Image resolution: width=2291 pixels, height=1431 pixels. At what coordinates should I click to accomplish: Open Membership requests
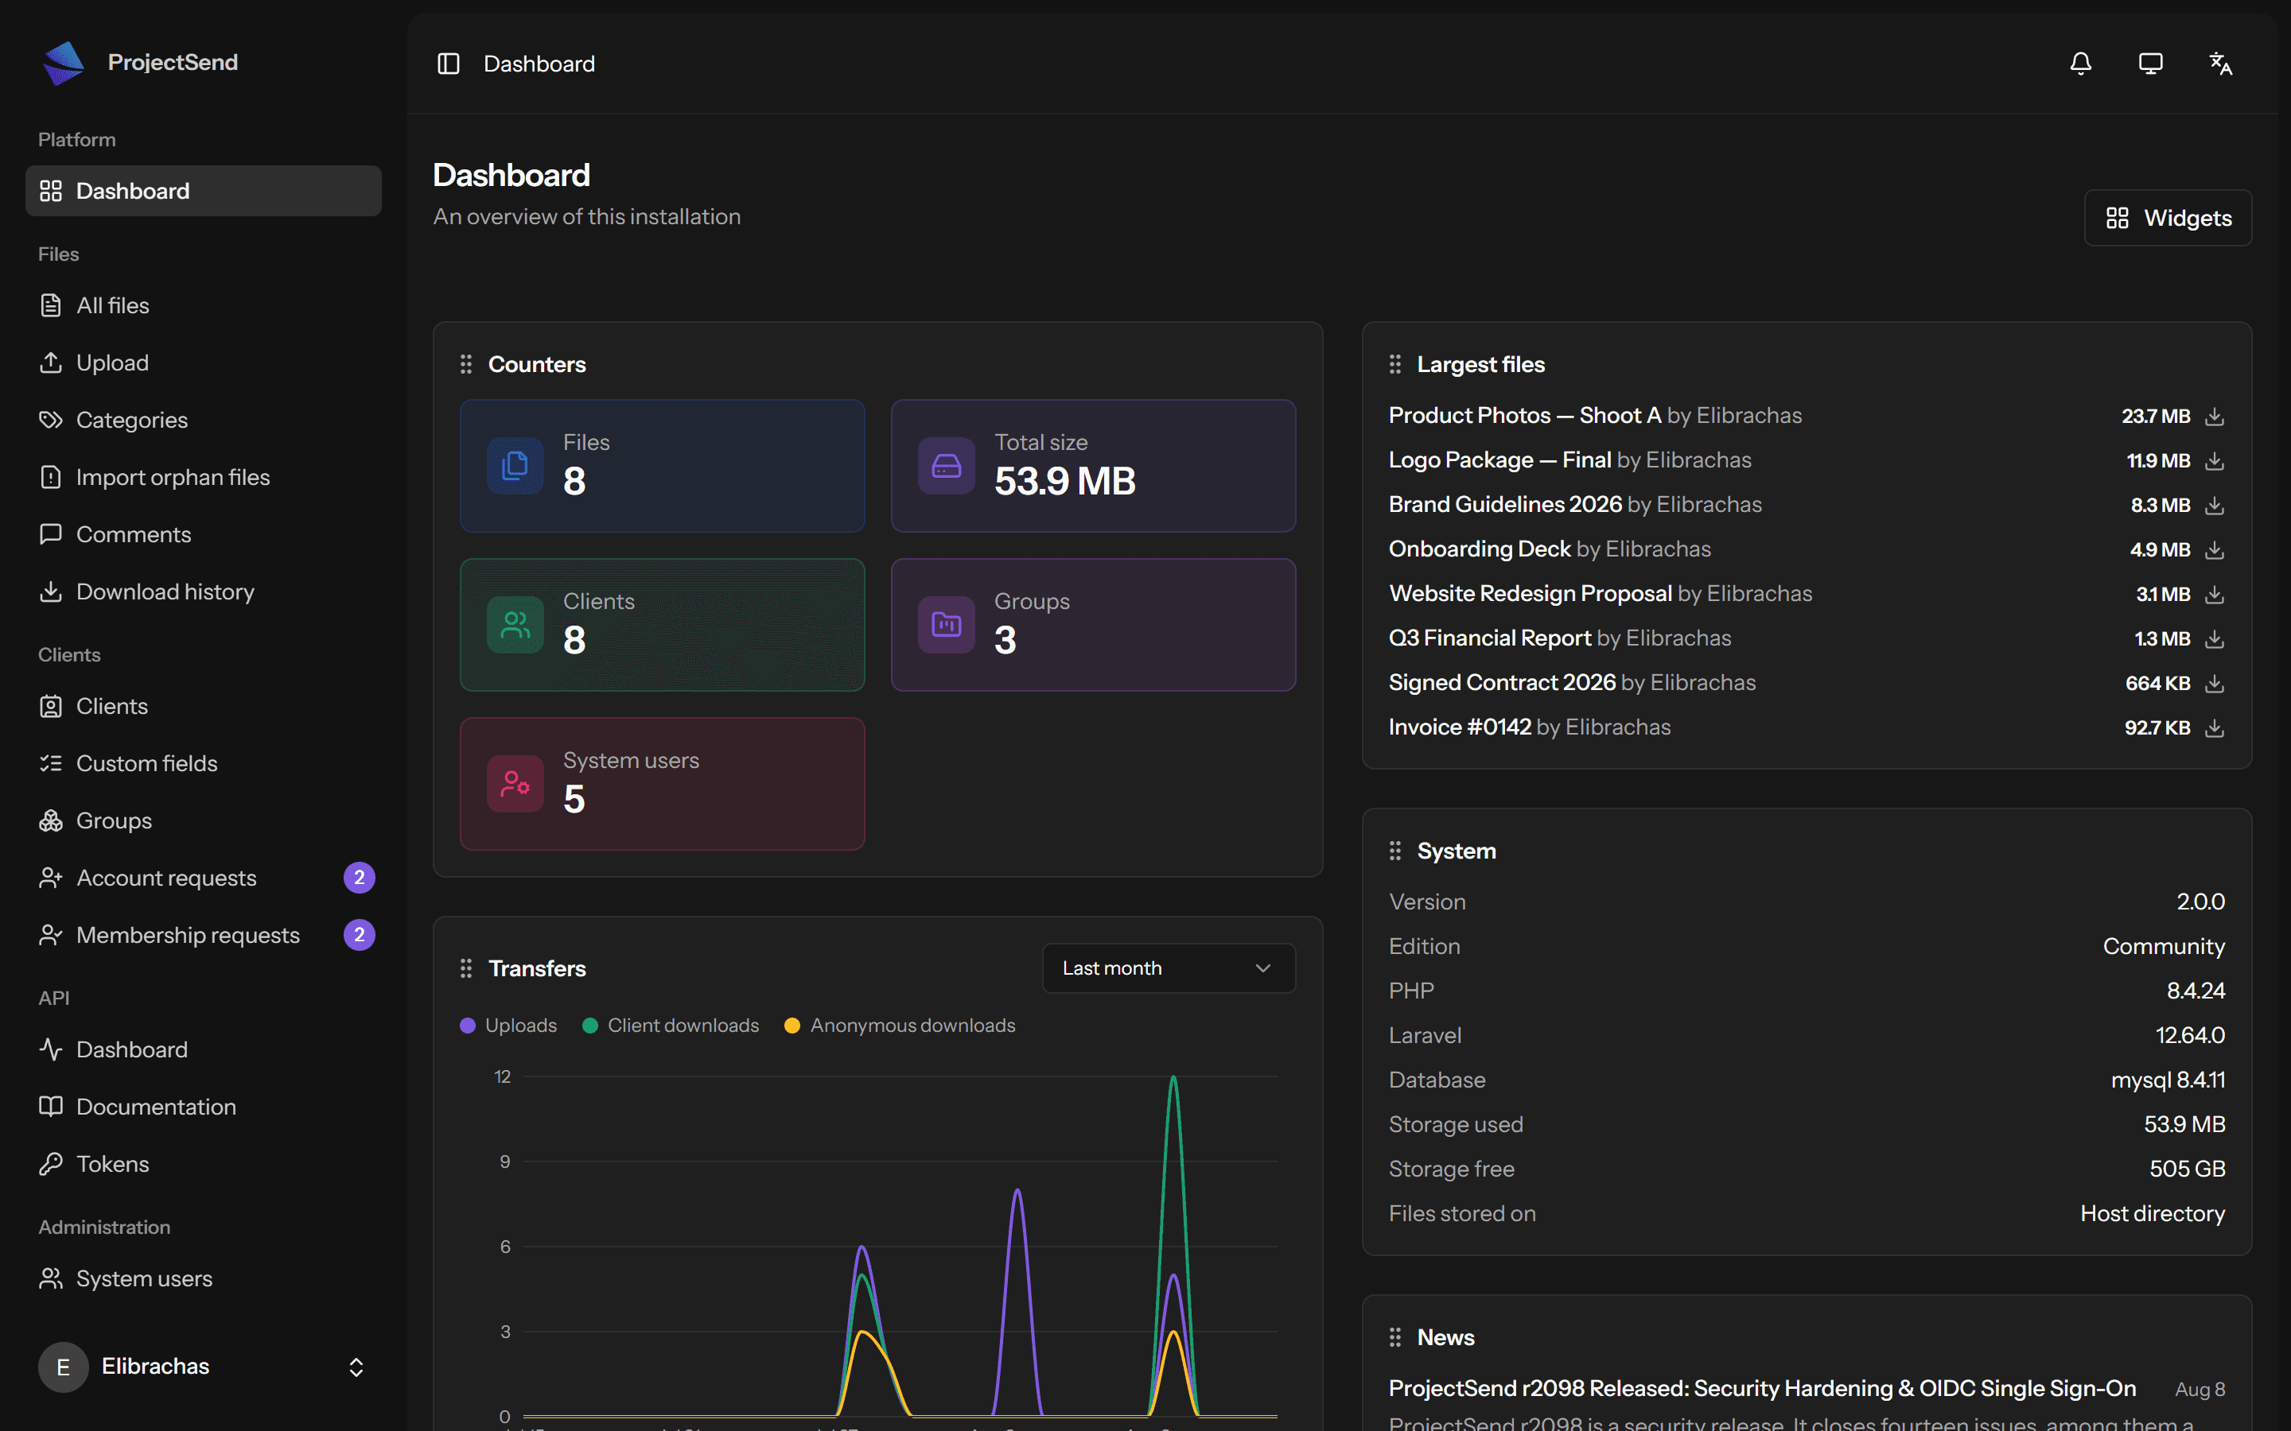(x=204, y=935)
